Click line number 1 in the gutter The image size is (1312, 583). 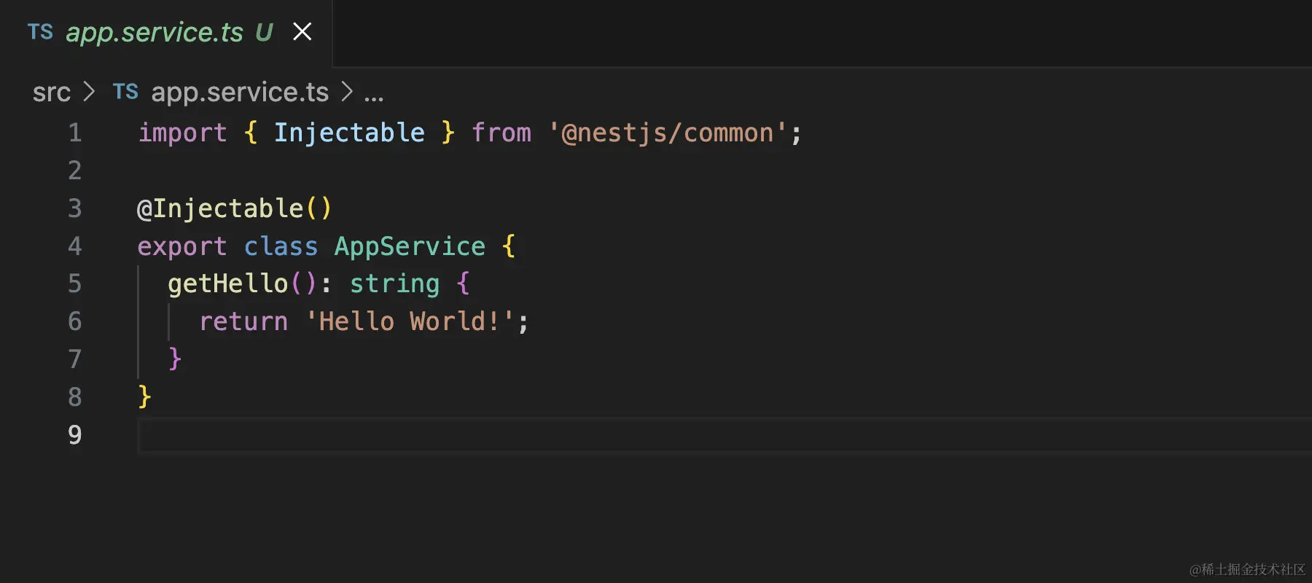tap(74, 133)
